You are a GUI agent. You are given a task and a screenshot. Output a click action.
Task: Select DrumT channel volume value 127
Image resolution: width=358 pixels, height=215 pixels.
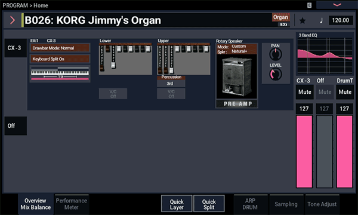pos(344,109)
